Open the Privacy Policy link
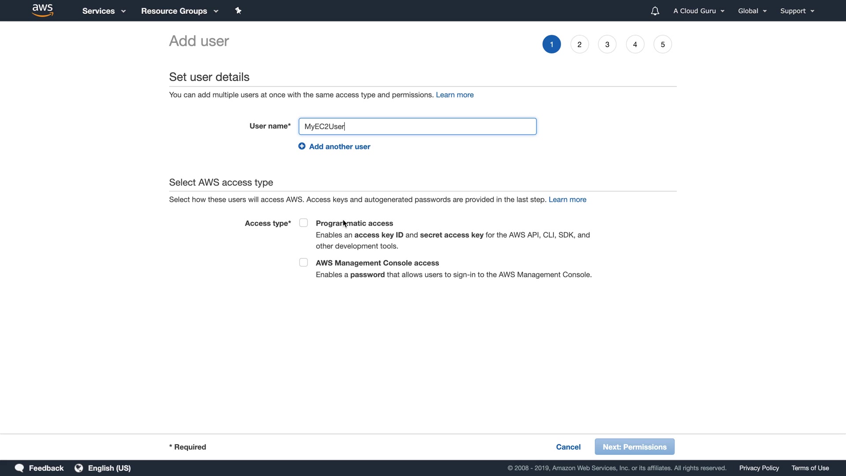Image resolution: width=846 pixels, height=476 pixels. coord(759,468)
